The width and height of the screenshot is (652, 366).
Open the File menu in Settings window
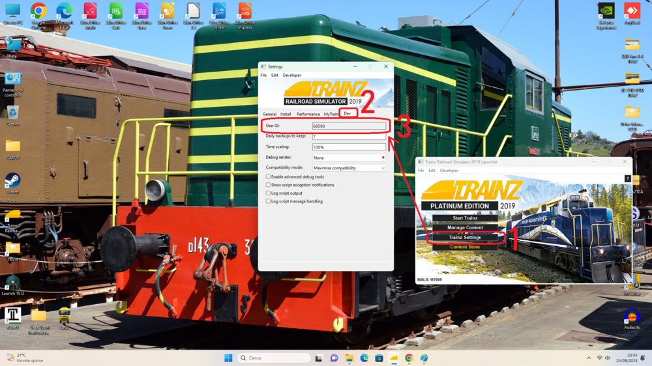tap(263, 75)
